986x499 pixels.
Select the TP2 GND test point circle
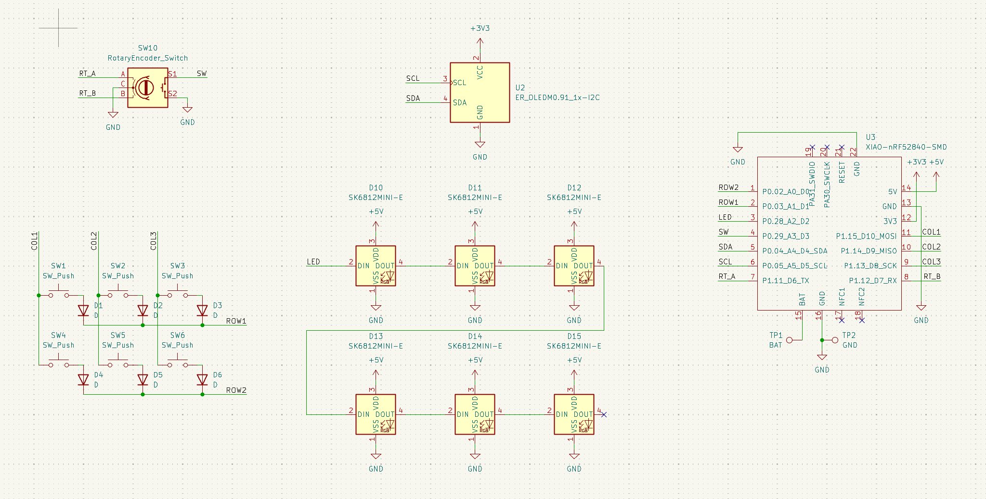[835, 340]
